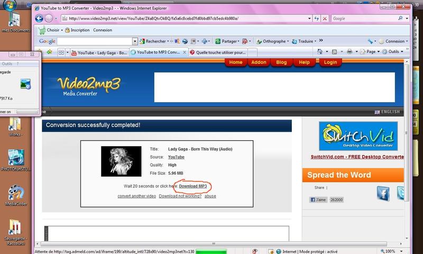Expand the Page dropdown in command bar

click(372, 52)
